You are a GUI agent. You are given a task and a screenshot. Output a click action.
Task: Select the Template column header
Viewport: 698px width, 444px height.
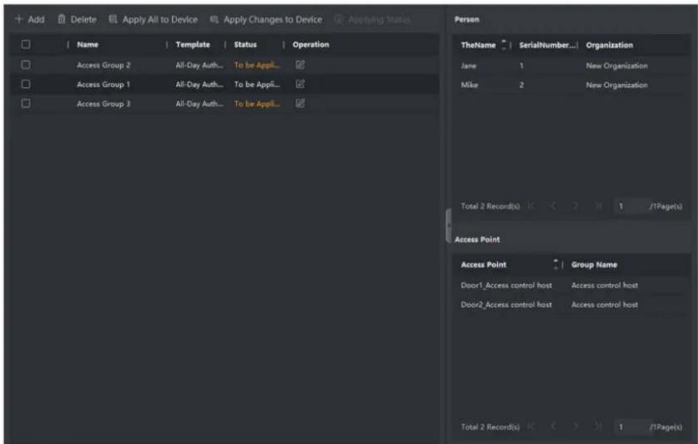[x=193, y=45]
